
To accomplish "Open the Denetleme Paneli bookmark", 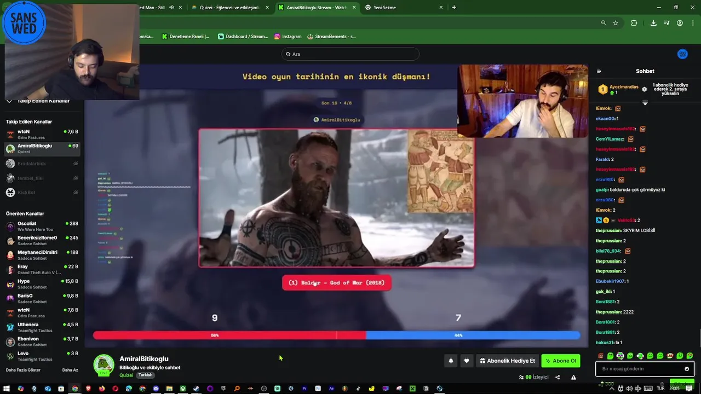I will point(186,37).
